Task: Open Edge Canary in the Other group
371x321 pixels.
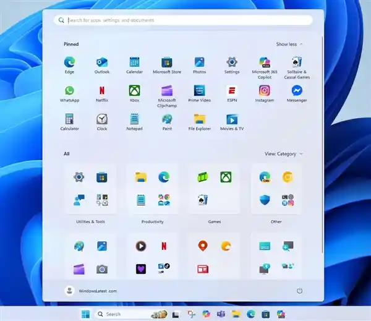Action: (265, 177)
